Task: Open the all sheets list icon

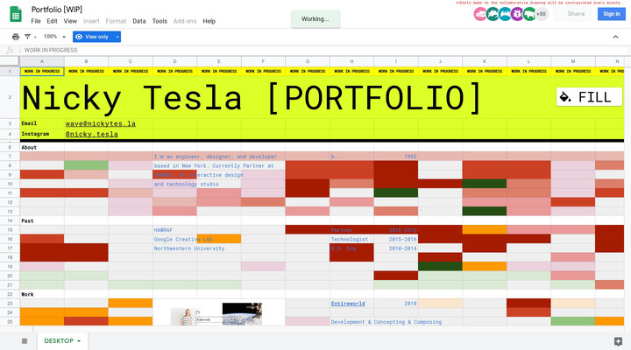Action: click(x=24, y=340)
